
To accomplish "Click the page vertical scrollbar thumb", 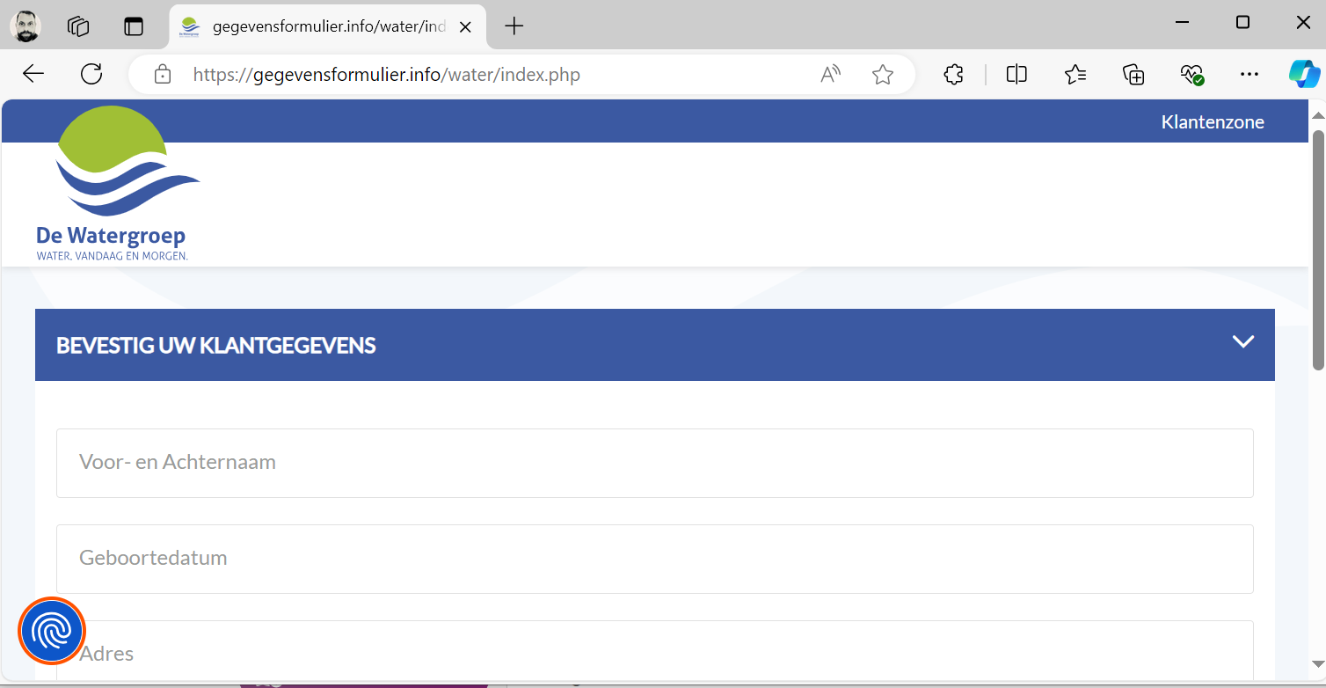I will 1317,250.
